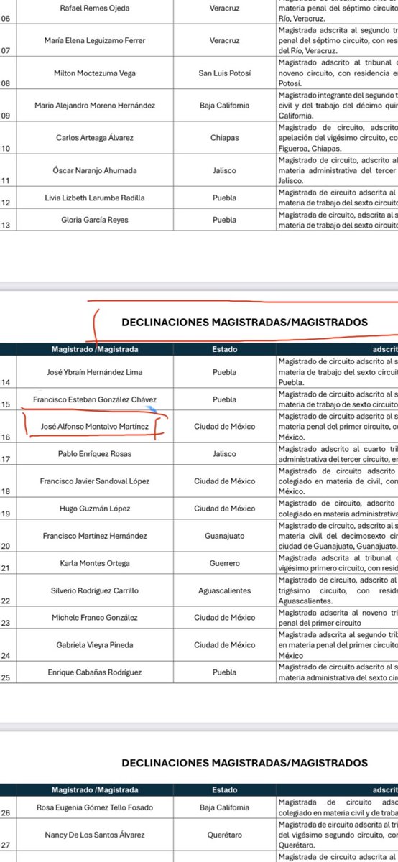Click the Chiapas state cell
This screenshot has height=862, width=398.
coord(226,138)
